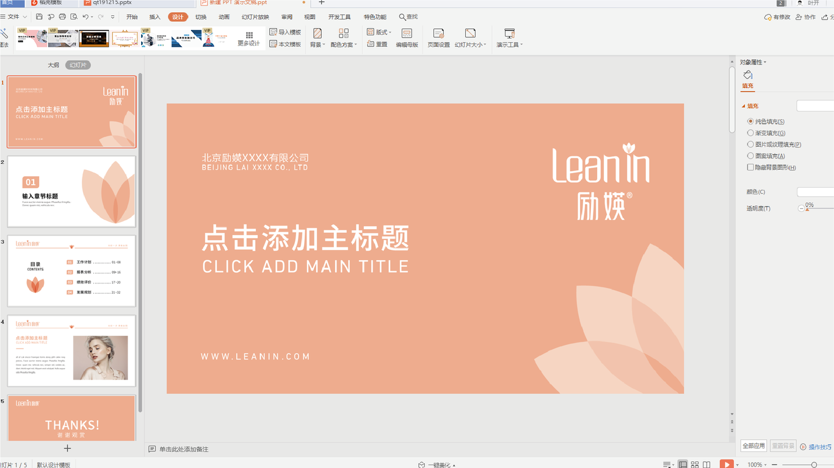The width and height of the screenshot is (834, 468).
Task: Click the 查找 search icon
Action: (x=408, y=17)
